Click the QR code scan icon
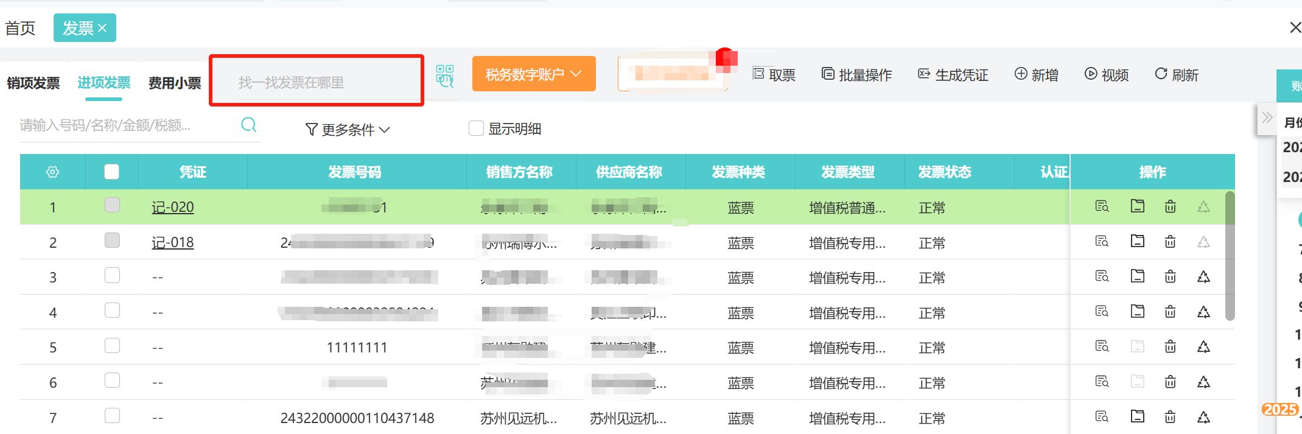This screenshot has width=1302, height=434. pos(445,76)
